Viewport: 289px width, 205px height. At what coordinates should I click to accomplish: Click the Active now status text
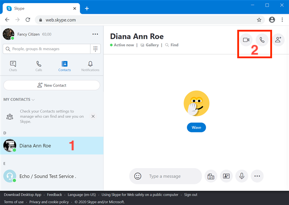coord(124,45)
